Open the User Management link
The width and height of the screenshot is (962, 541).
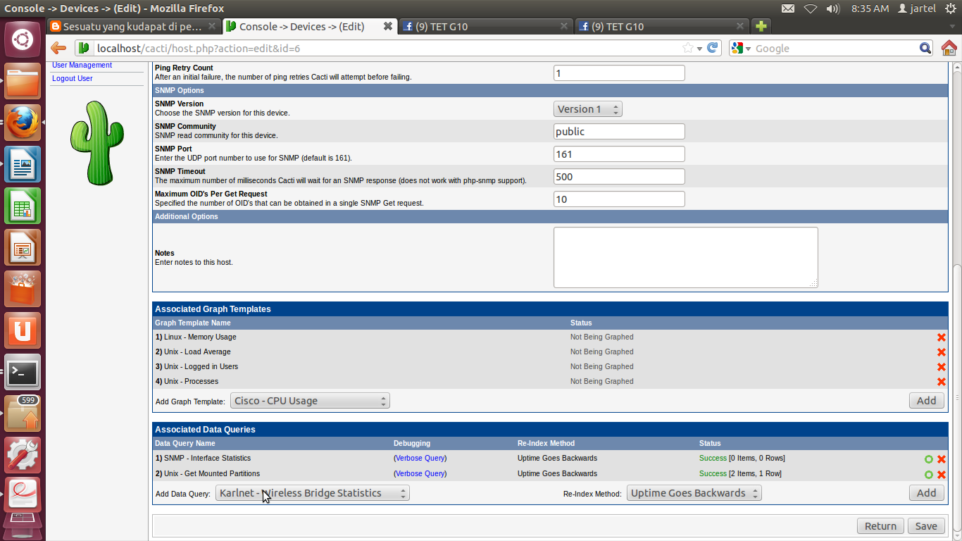click(x=82, y=65)
